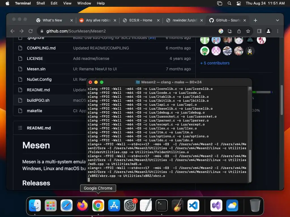
Task: Open the makefile entry
Action: coord(34,111)
